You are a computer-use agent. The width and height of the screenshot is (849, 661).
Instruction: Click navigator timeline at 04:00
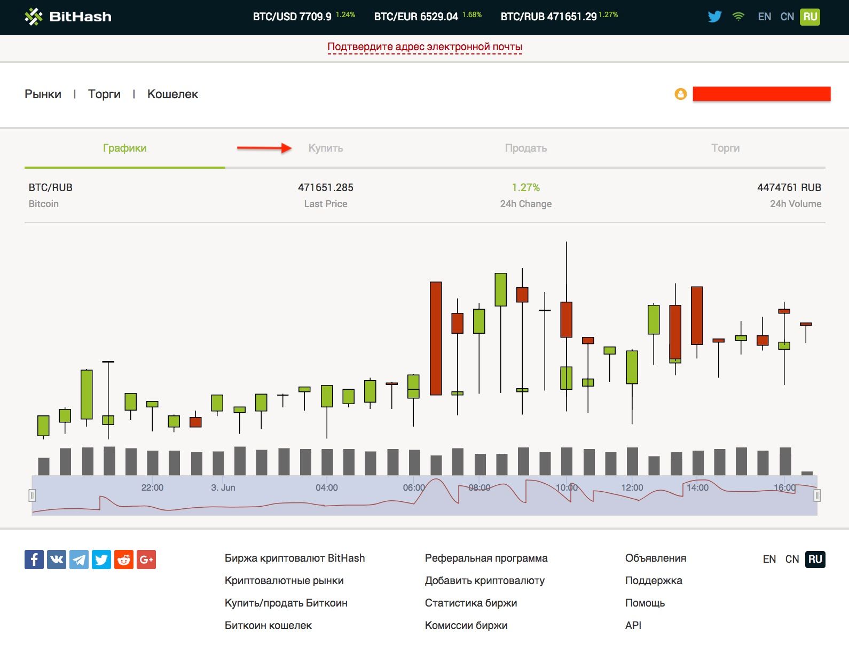click(x=327, y=487)
